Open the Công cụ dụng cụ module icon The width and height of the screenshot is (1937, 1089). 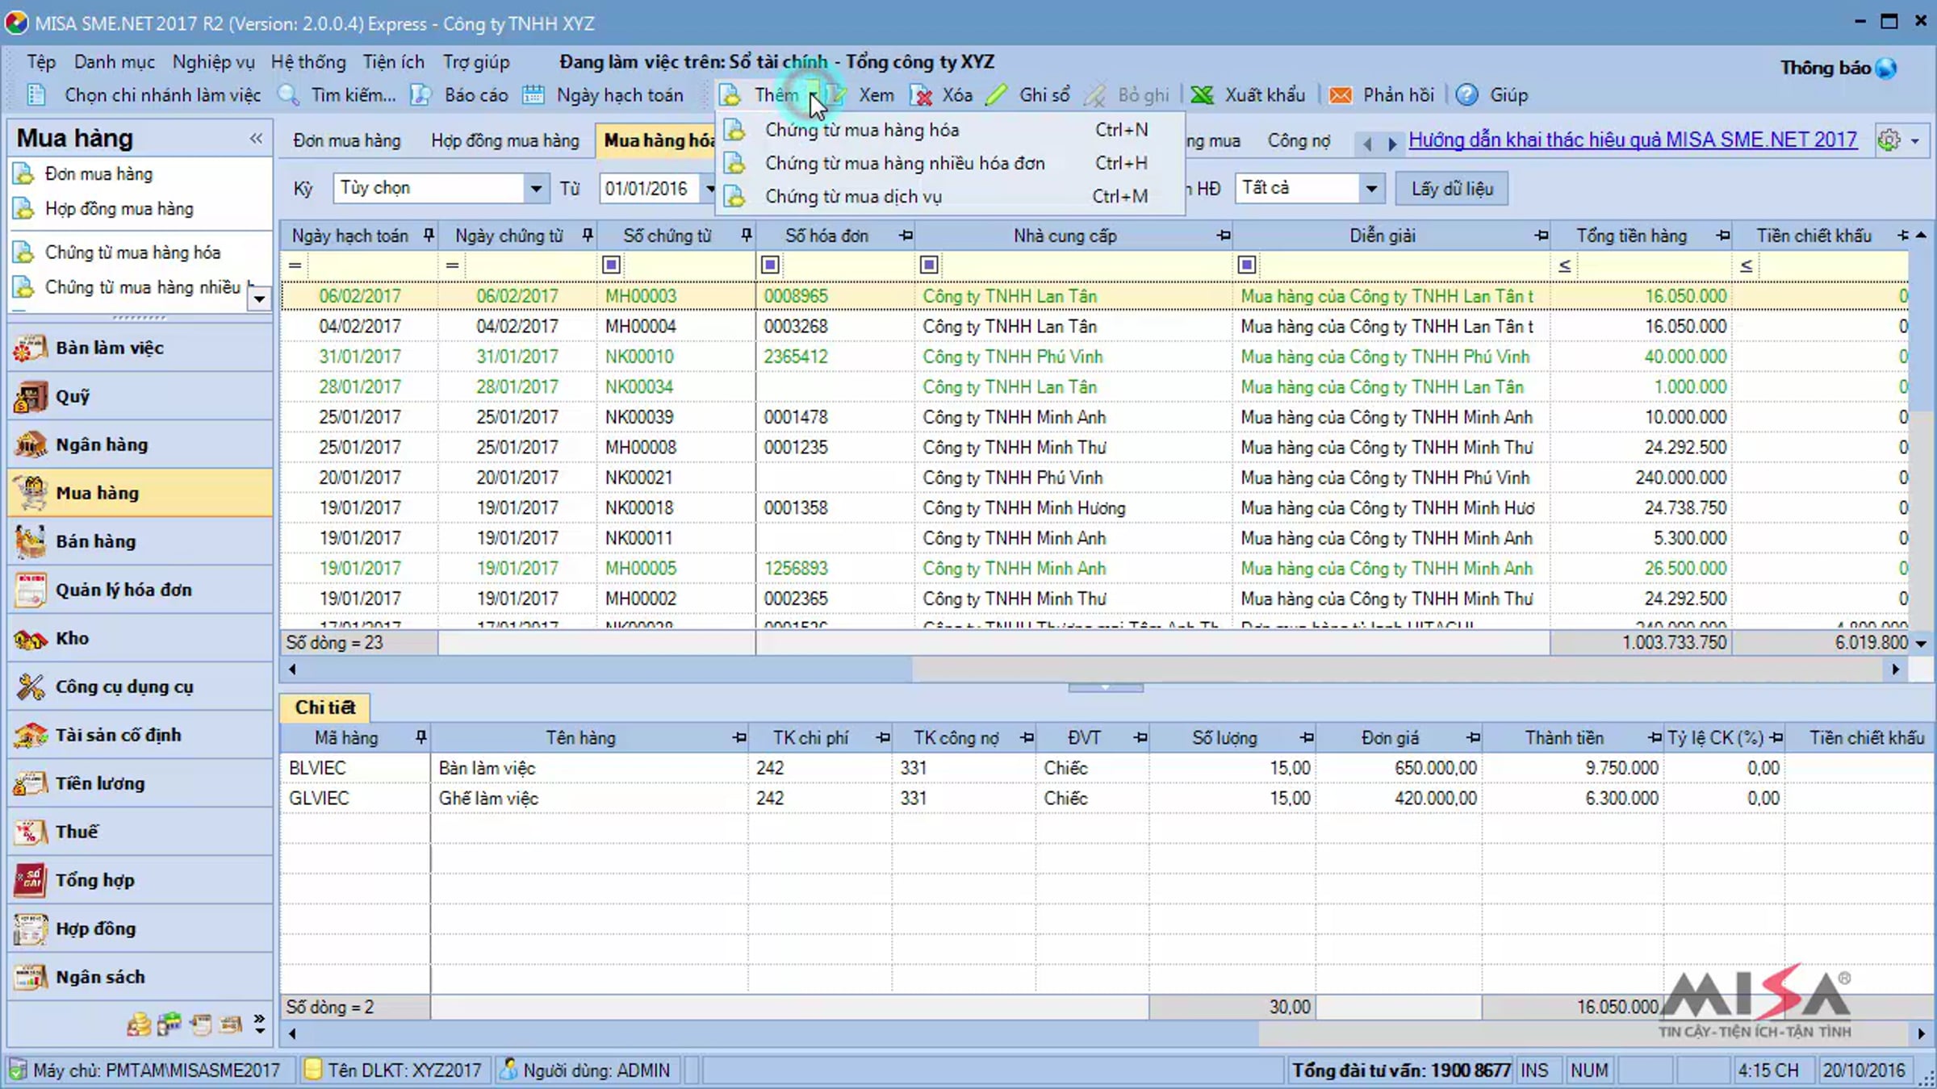[30, 687]
